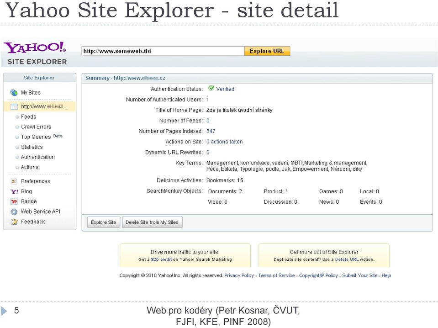Click the 0 actions taken link
This screenshot has height=328, width=438.
click(225, 142)
